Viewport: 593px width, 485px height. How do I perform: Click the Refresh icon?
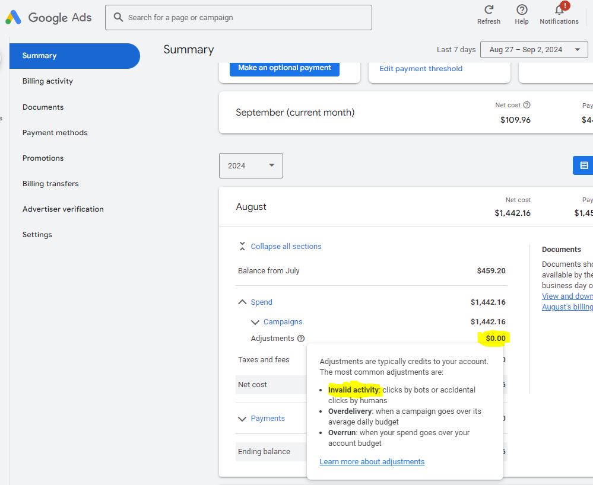[x=489, y=10]
